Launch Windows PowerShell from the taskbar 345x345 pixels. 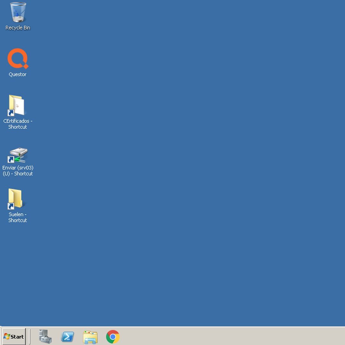pyautogui.click(x=68, y=337)
